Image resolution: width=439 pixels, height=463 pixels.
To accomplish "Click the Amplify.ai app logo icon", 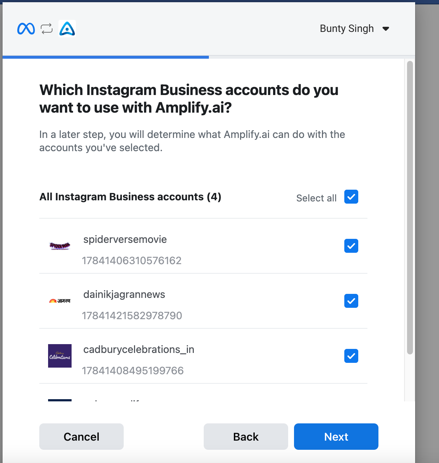I will [x=67, y=29].
